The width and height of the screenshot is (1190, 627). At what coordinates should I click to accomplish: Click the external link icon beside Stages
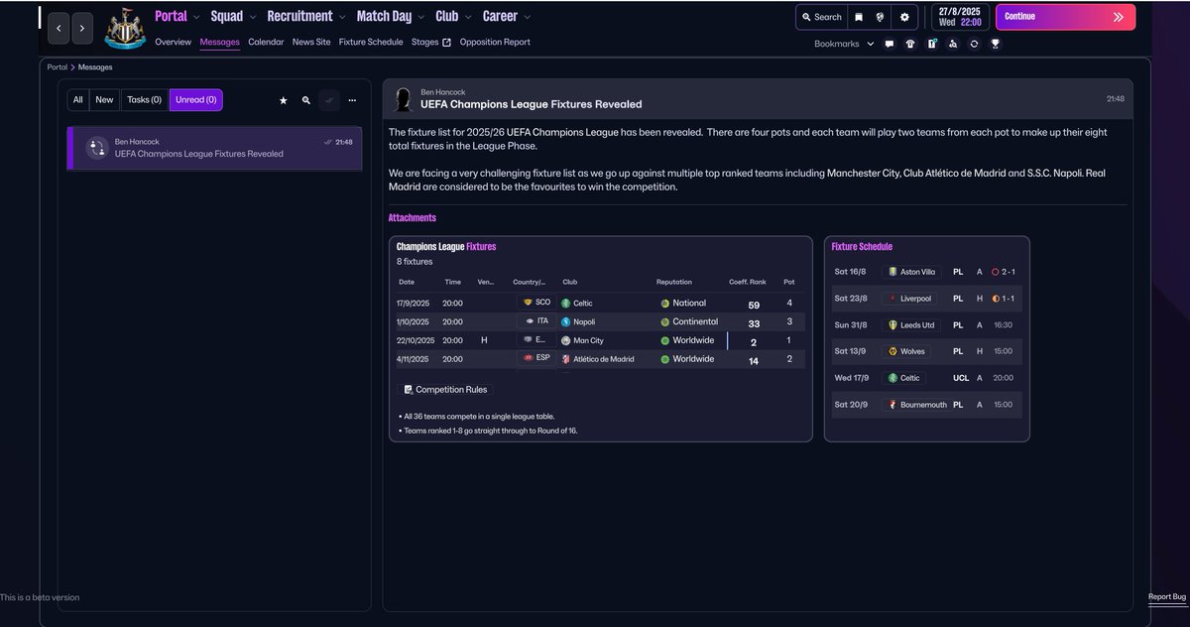tap(446, 43)
